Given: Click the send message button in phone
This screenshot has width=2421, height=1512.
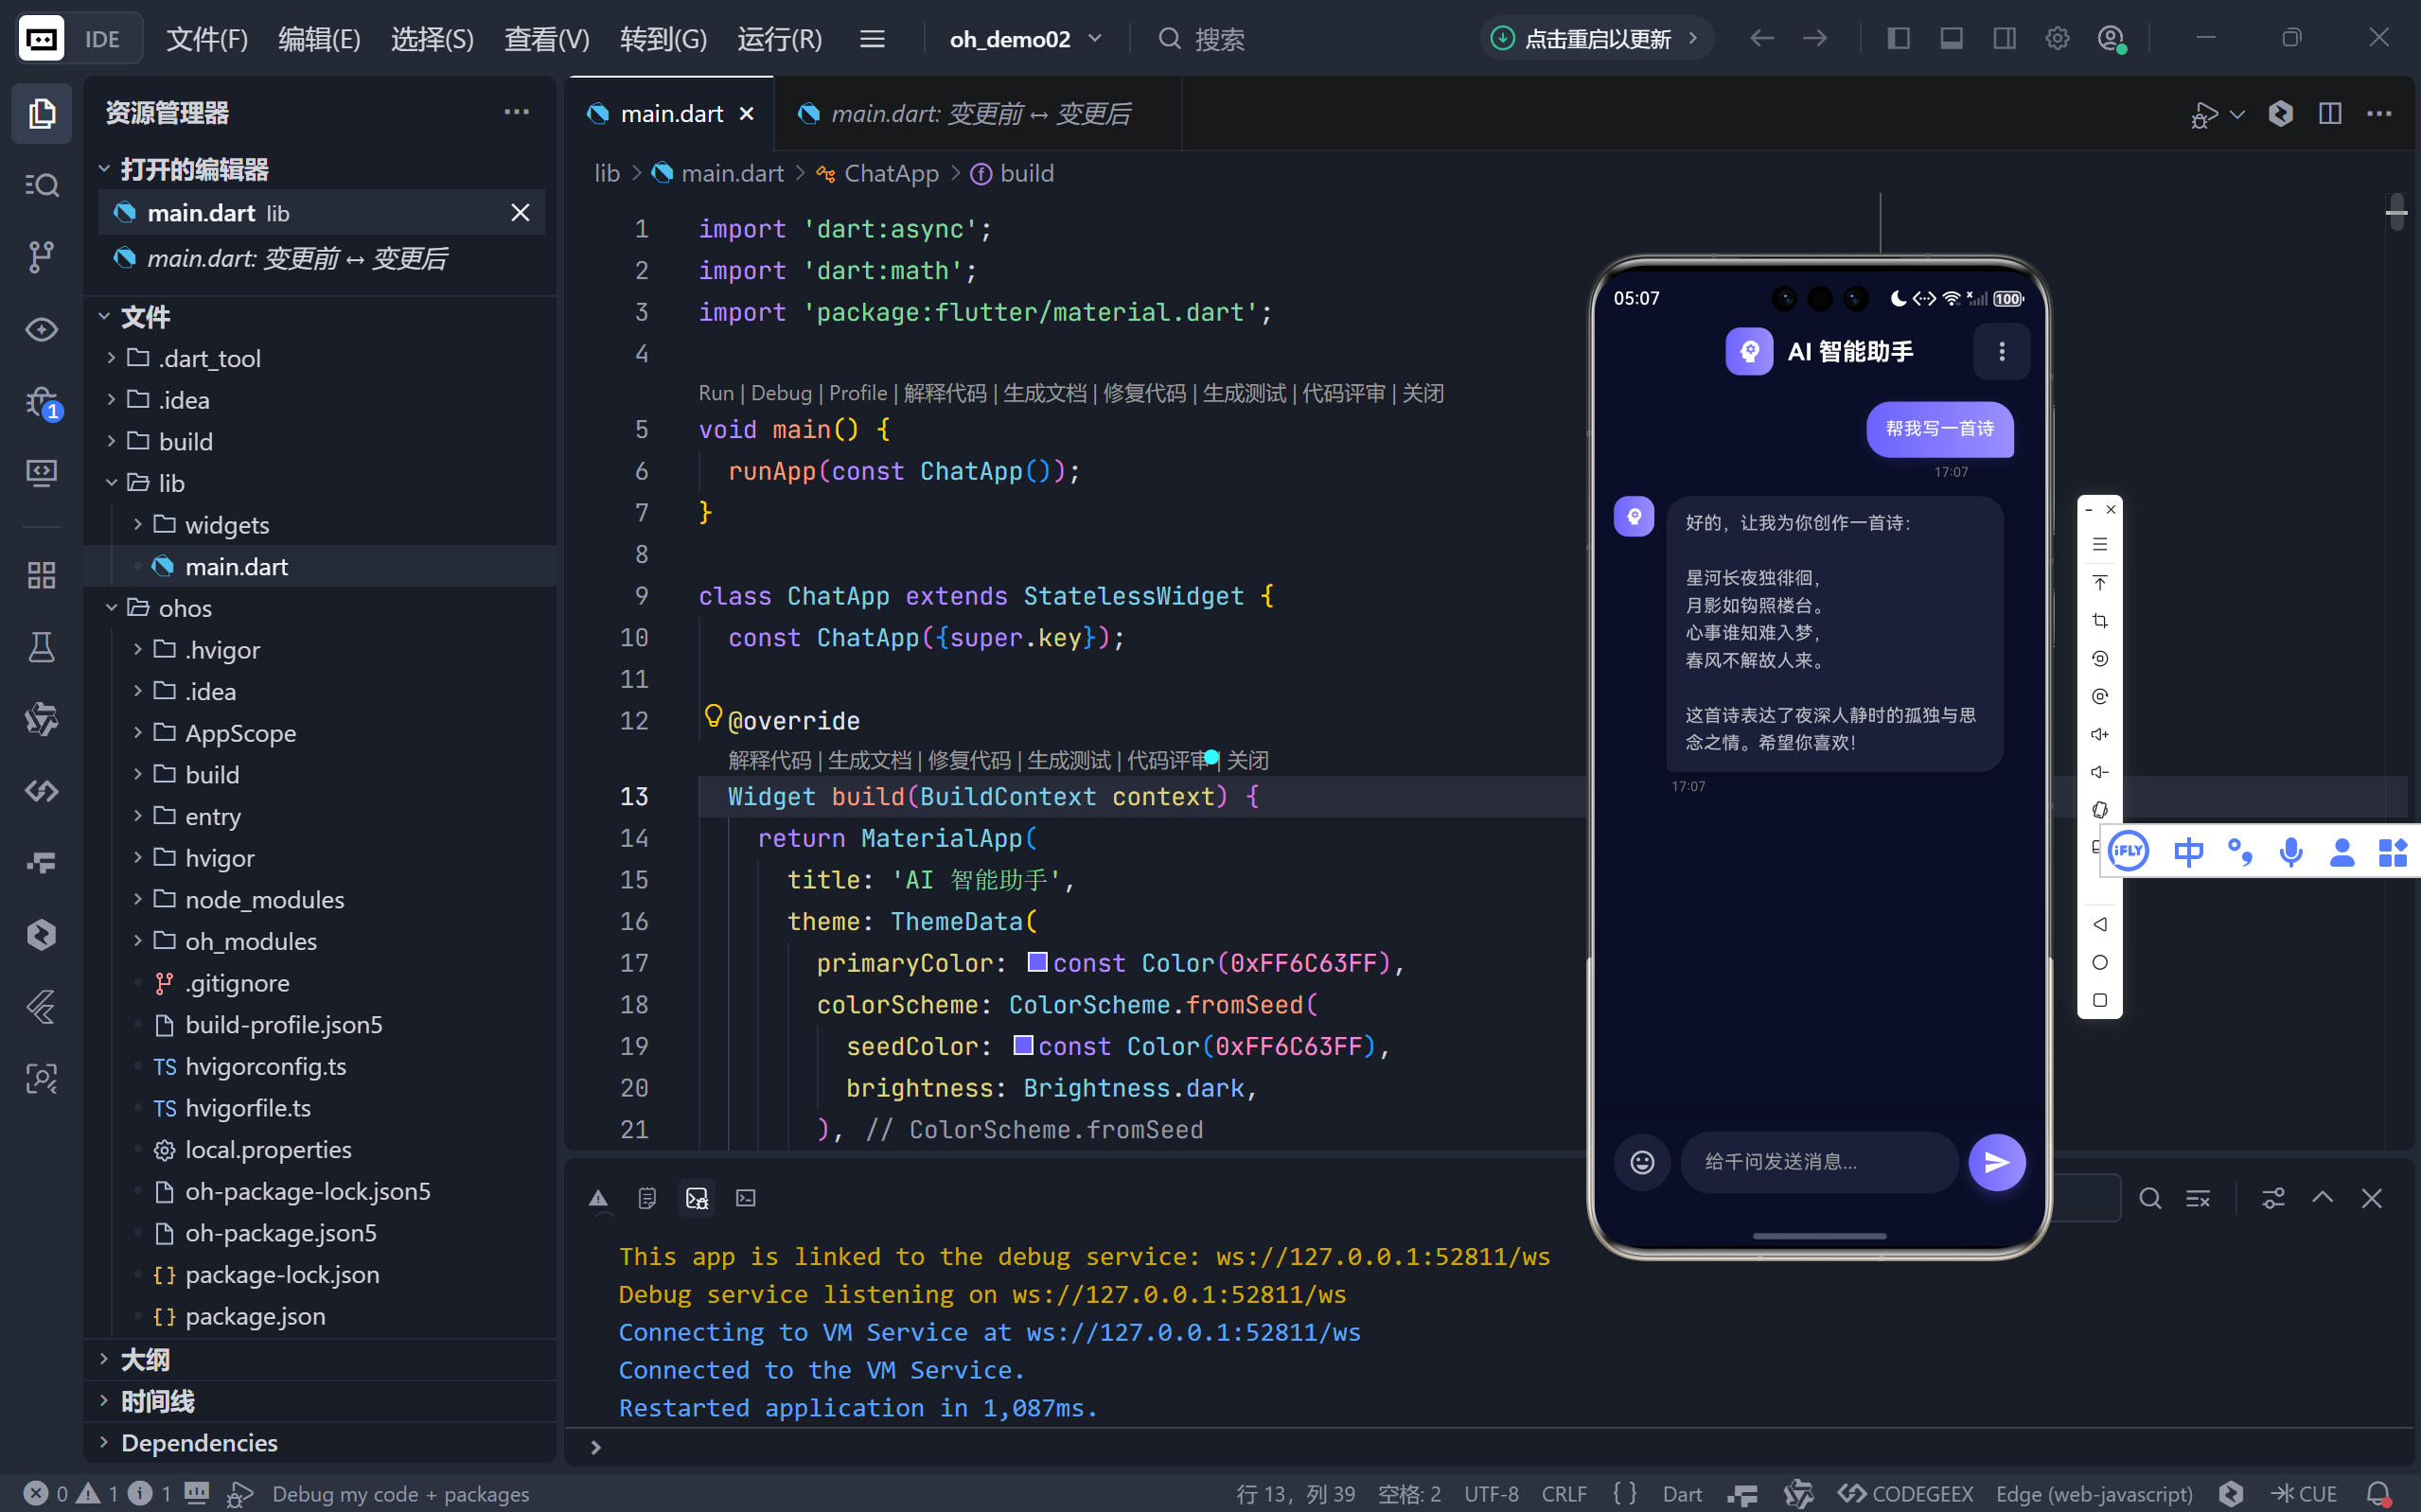Looking at the screenshot, I should pyautogui.click(x=1996, y=1161).
